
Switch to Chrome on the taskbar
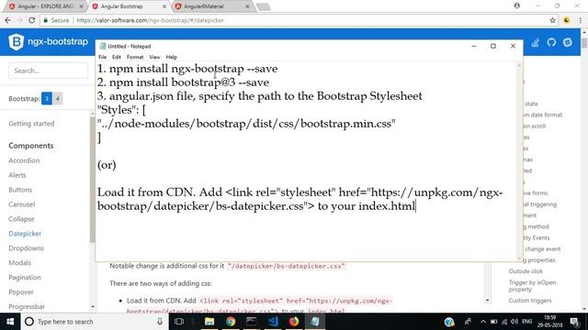[x=231, y=322]
